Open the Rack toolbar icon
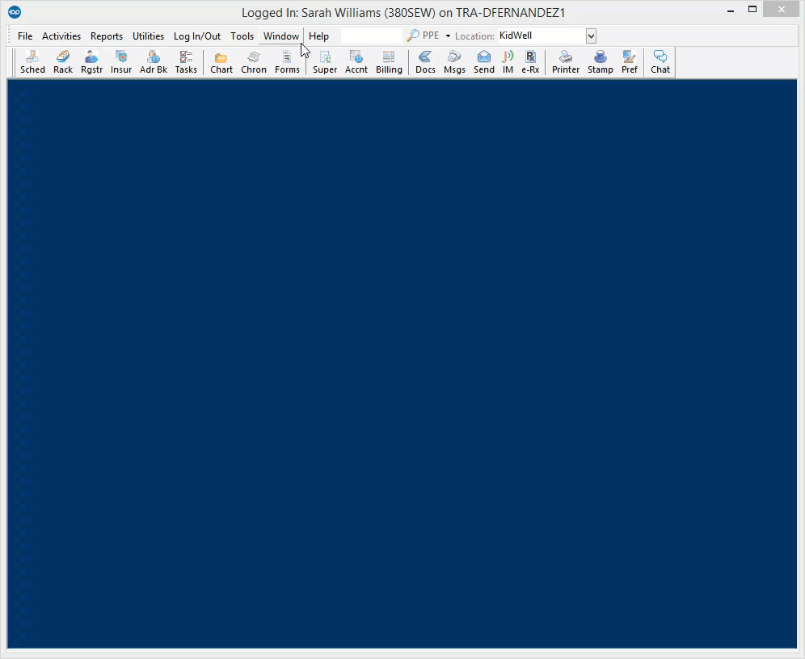 point(62,62)
